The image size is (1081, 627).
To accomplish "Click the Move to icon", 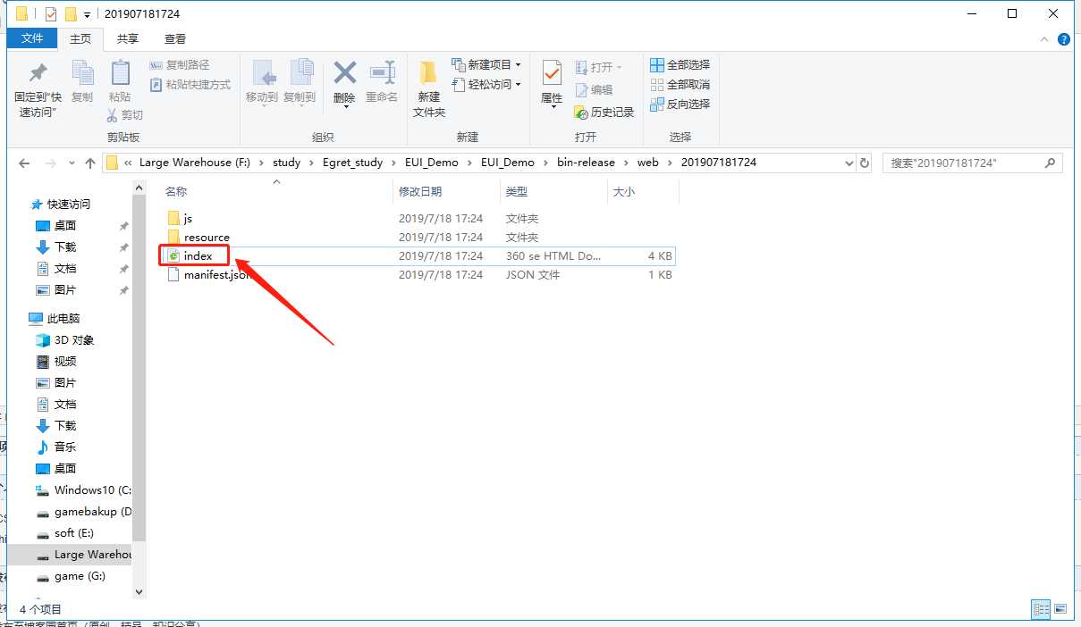I will [262, 73].
